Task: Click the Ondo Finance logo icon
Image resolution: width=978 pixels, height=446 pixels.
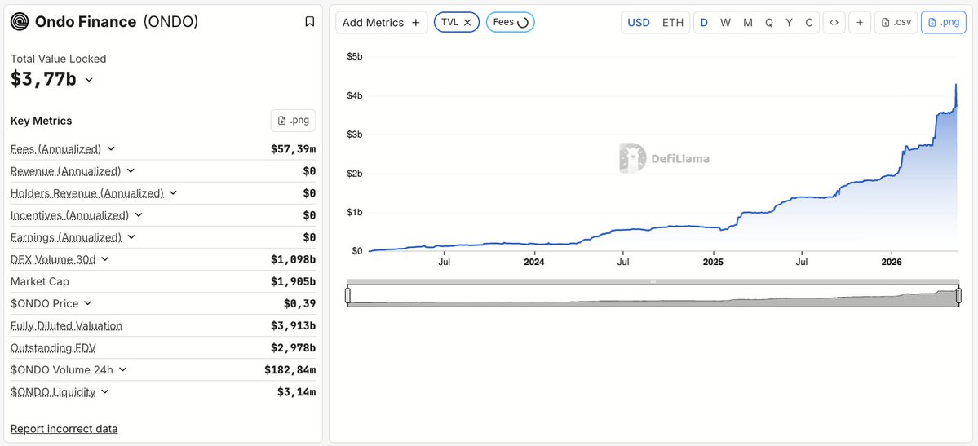Action: click(20, 23)
